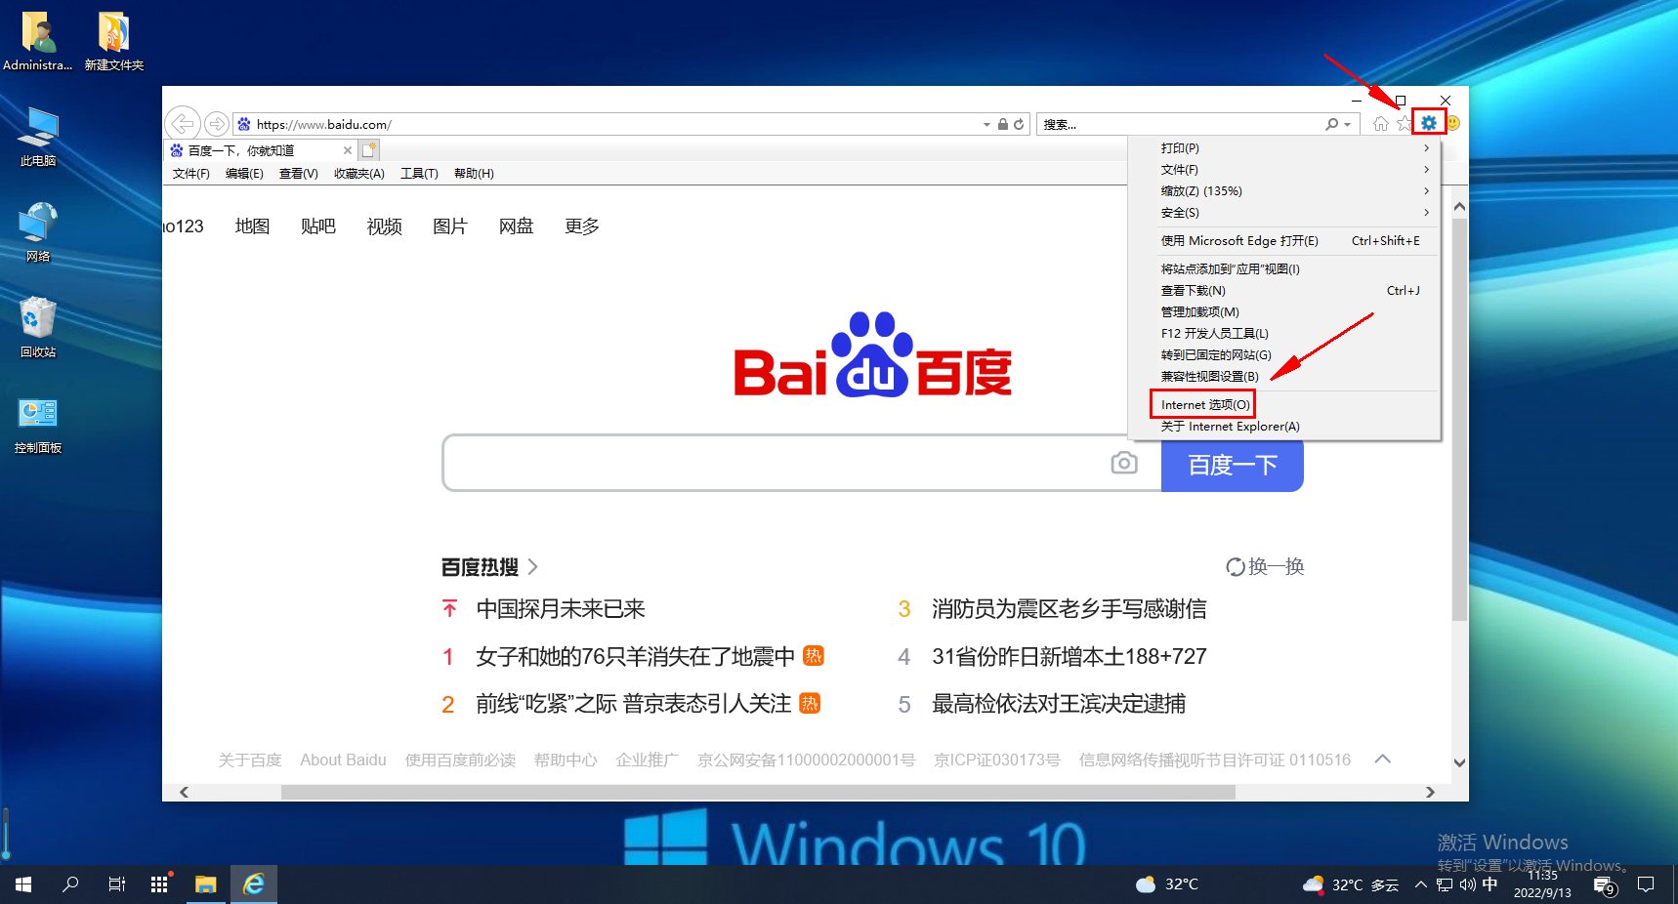Image resolution: width=1678 pixels, height=904 pixels.
Task: Close the 百度一下，你就知道 tab
Action: click(347, 150)
